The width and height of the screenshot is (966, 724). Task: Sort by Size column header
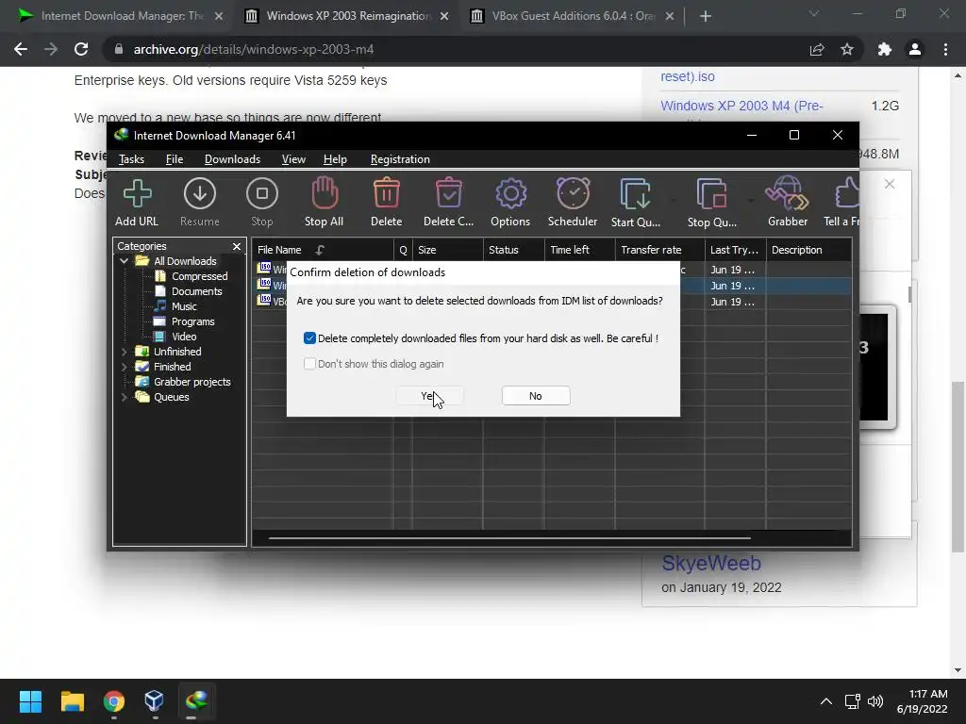click(447, 250)
